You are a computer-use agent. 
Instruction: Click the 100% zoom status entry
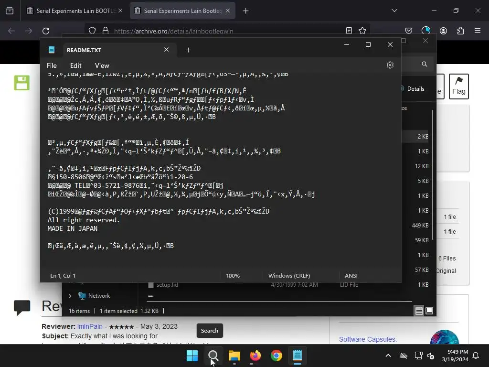233,276
